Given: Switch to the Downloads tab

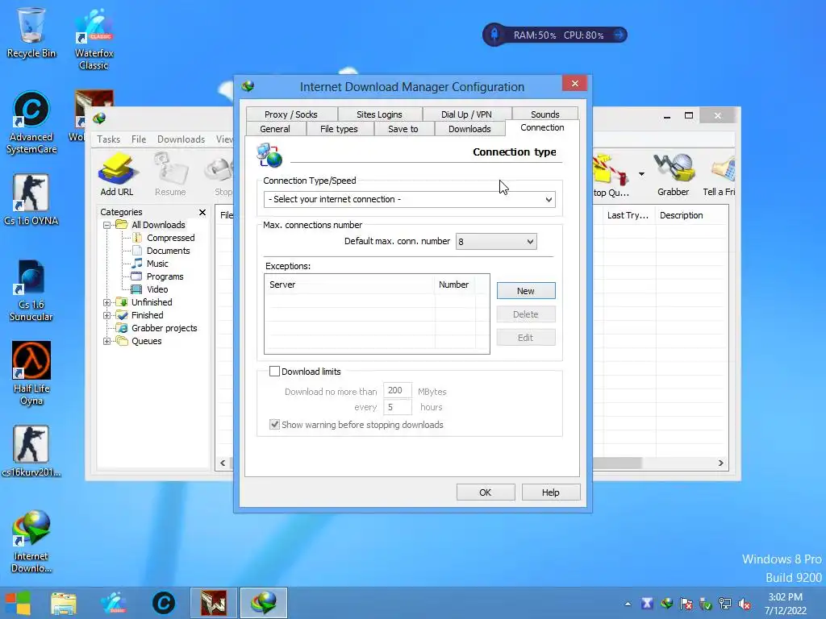Looking at the screenshot, I should click(x=469, y=129).
